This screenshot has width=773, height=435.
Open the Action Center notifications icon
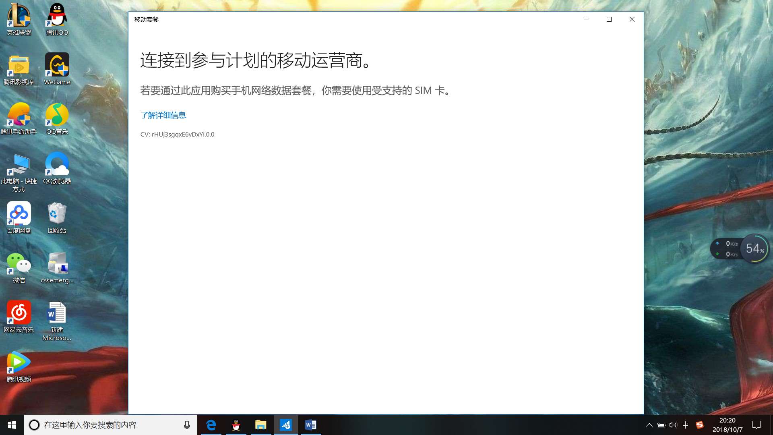click(756, 425)
